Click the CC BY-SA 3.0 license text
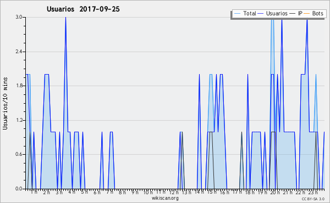The height and width of the screenshot is (203, 330). [313, 199]
